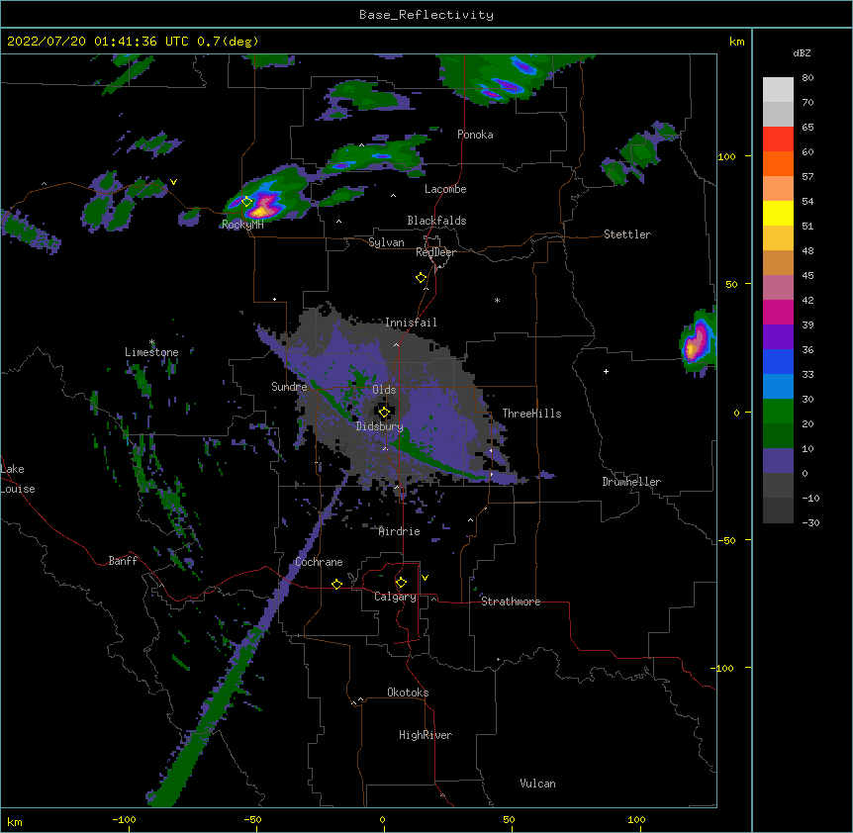Click the yellow v marker east of Calgary
The height and width of the screenshot is (833, 853).
tap(425, 578)
